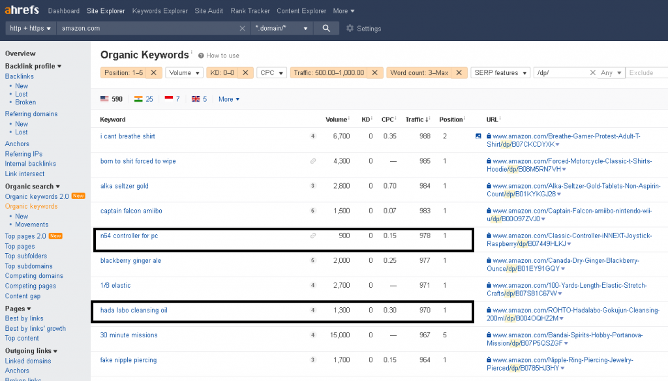Image resolution: width=668 pixels, height=381 pixels.
Task: Click the ahrefs logo
Action: coord(22,10)
